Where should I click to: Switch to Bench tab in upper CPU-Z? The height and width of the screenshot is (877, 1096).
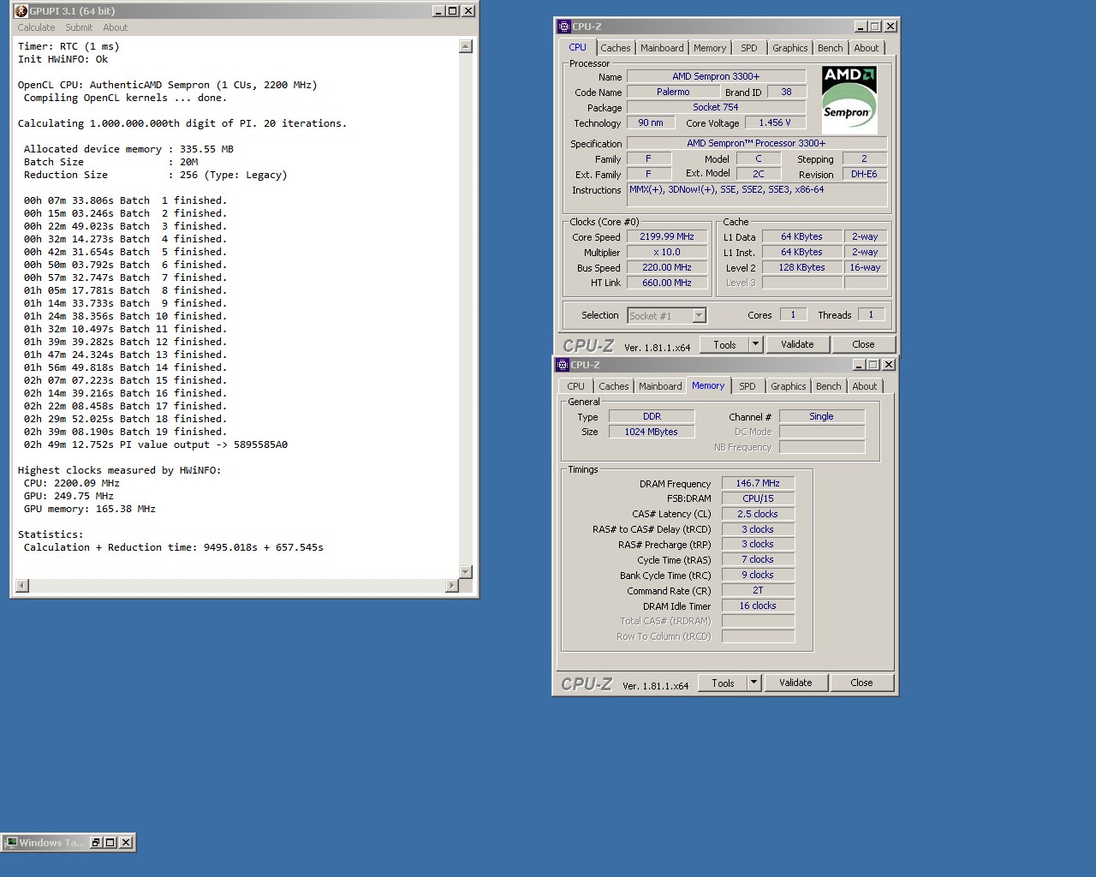tap(830, 48)
